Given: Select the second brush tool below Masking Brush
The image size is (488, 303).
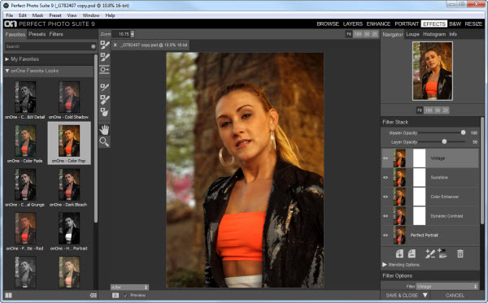Looking at the screenshot, I should 105,57.
